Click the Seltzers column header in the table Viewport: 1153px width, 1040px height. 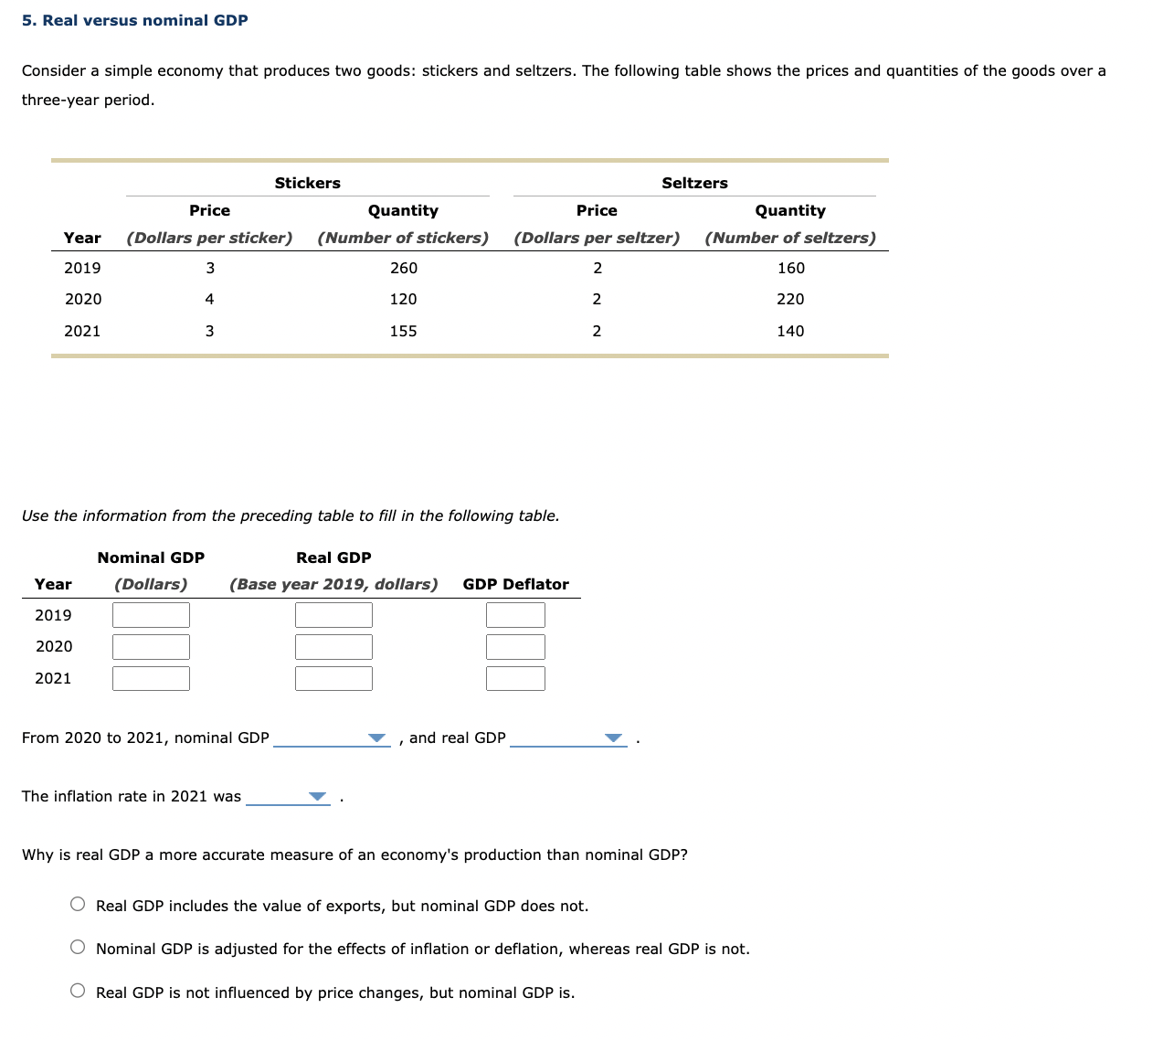pos(694,182)
